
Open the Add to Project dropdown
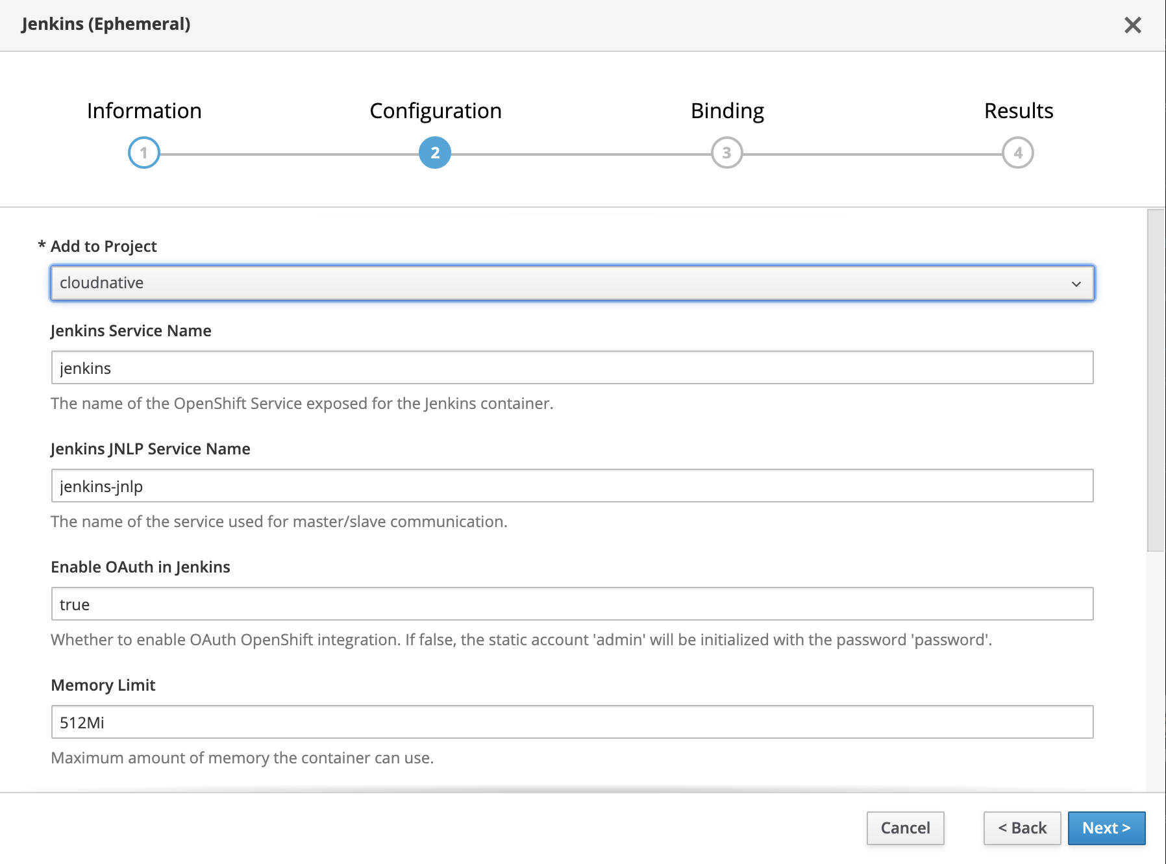click(x=573, y=283)
